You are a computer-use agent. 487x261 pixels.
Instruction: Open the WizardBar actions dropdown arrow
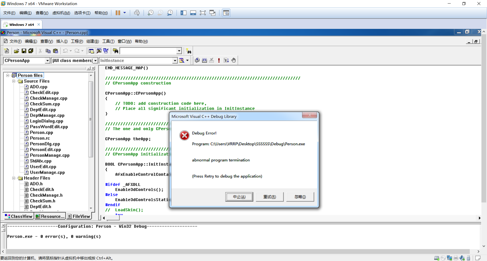[x=187, y=60]
